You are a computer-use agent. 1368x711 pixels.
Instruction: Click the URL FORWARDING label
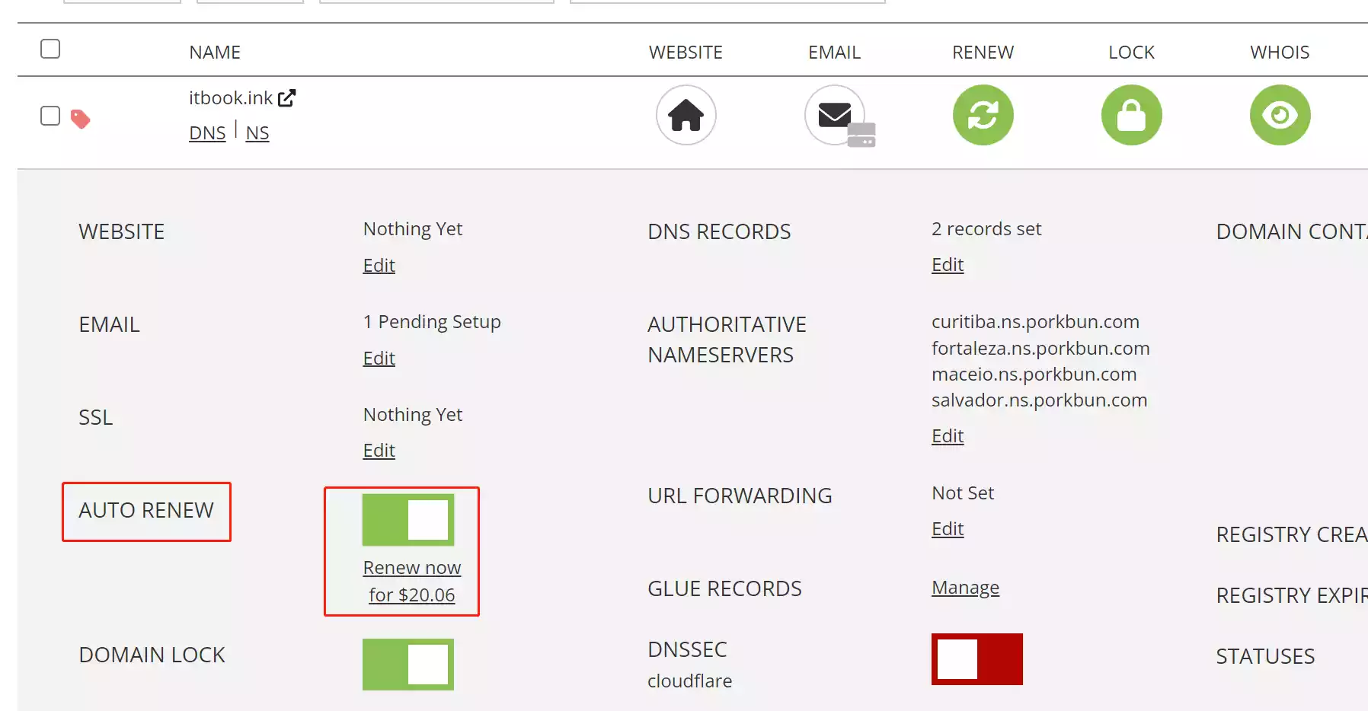pos(740,496)
